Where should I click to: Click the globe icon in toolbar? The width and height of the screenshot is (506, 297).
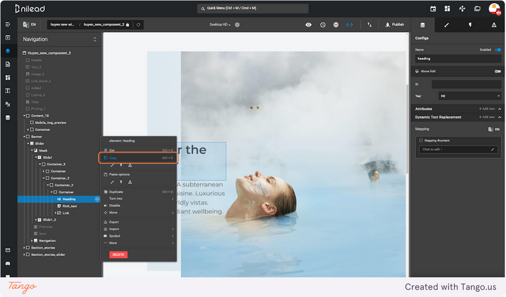click(336, 25)
